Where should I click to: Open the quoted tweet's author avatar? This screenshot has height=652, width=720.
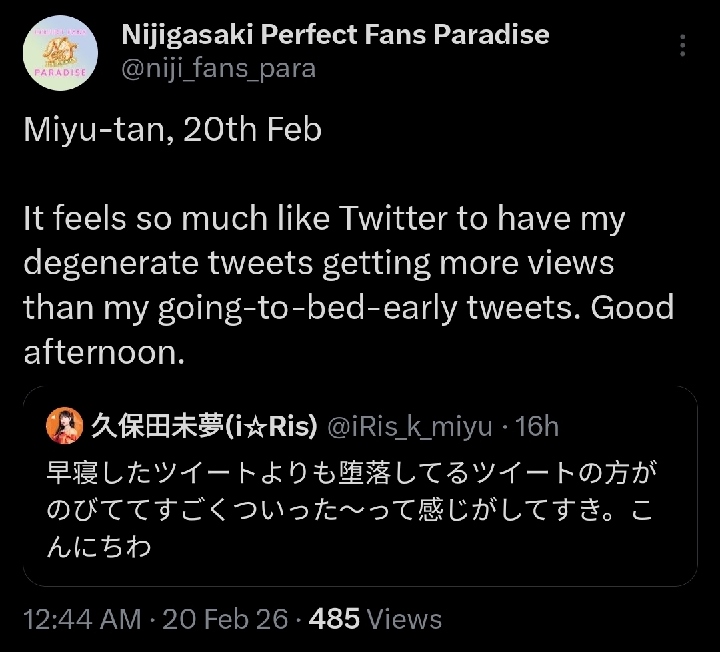[64, 426]
